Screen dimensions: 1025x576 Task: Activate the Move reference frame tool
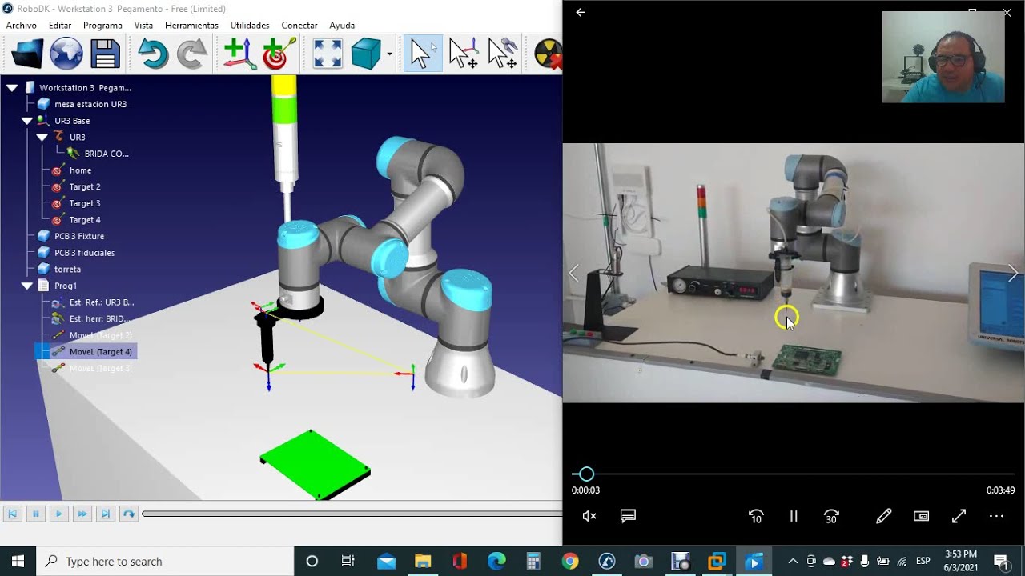pos(464,54)
